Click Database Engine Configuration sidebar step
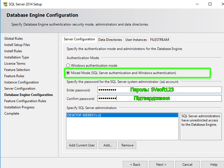This screenshot has width=224, height=168. click(x=28, y=95)
